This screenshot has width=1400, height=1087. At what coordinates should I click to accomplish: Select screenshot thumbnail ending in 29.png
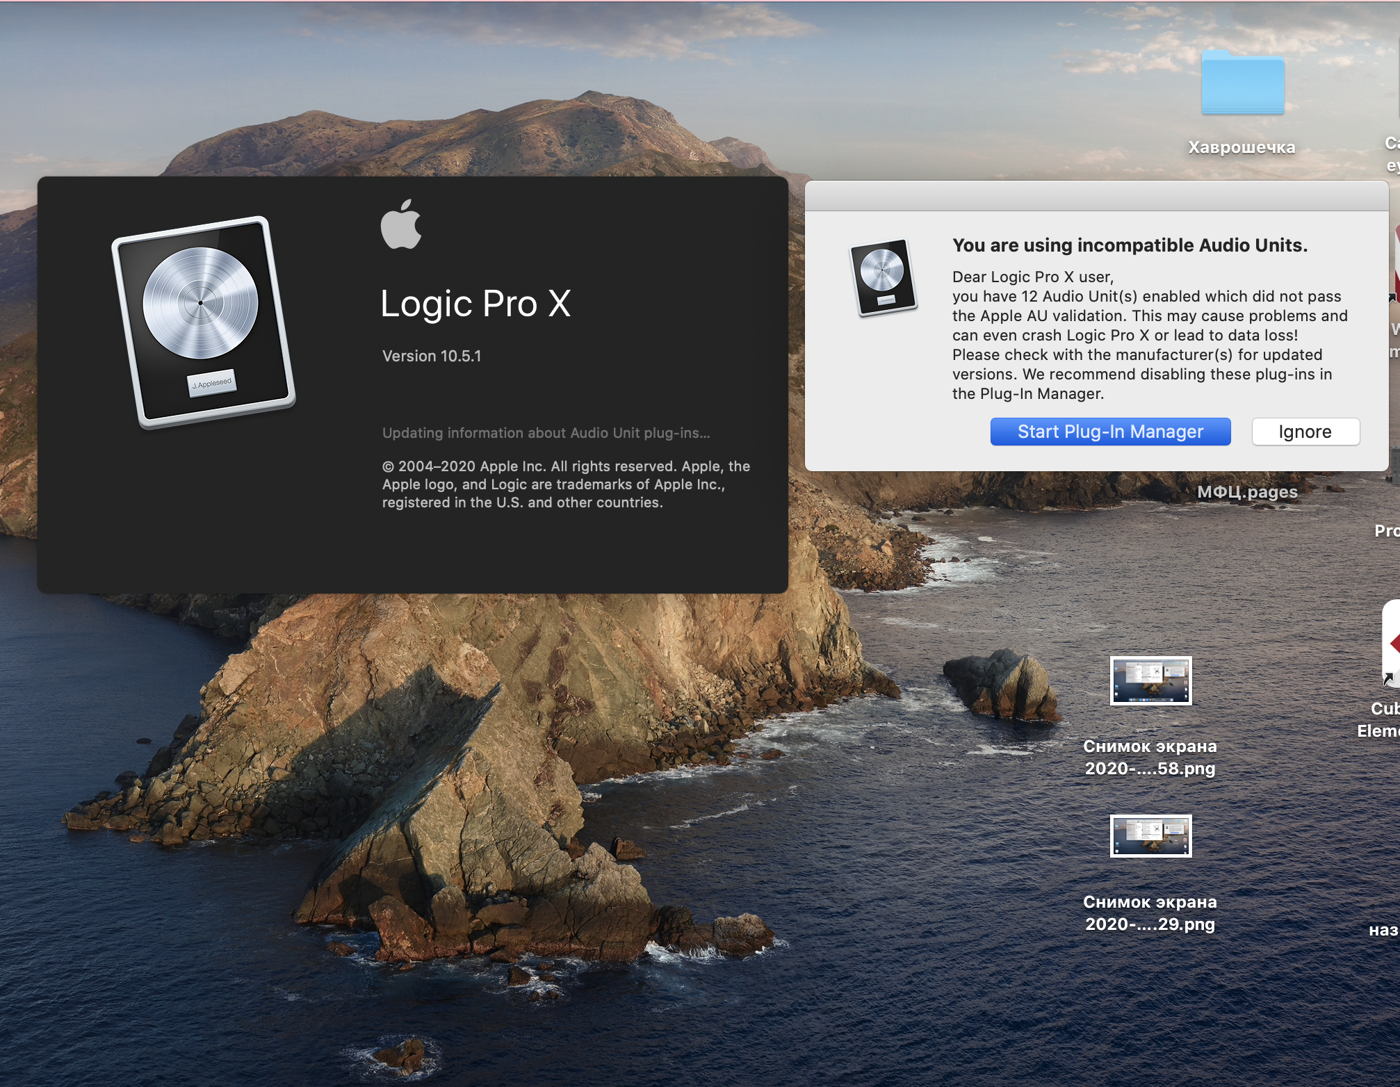tap(1150, 836)
